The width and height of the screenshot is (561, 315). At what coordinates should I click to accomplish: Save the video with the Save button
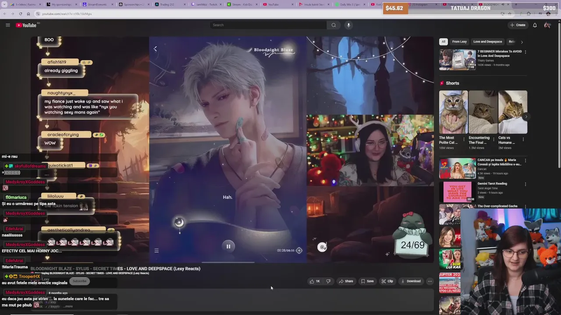click(367, 281)
